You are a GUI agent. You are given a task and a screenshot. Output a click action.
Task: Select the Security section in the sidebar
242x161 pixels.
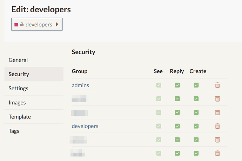[34, 74]
